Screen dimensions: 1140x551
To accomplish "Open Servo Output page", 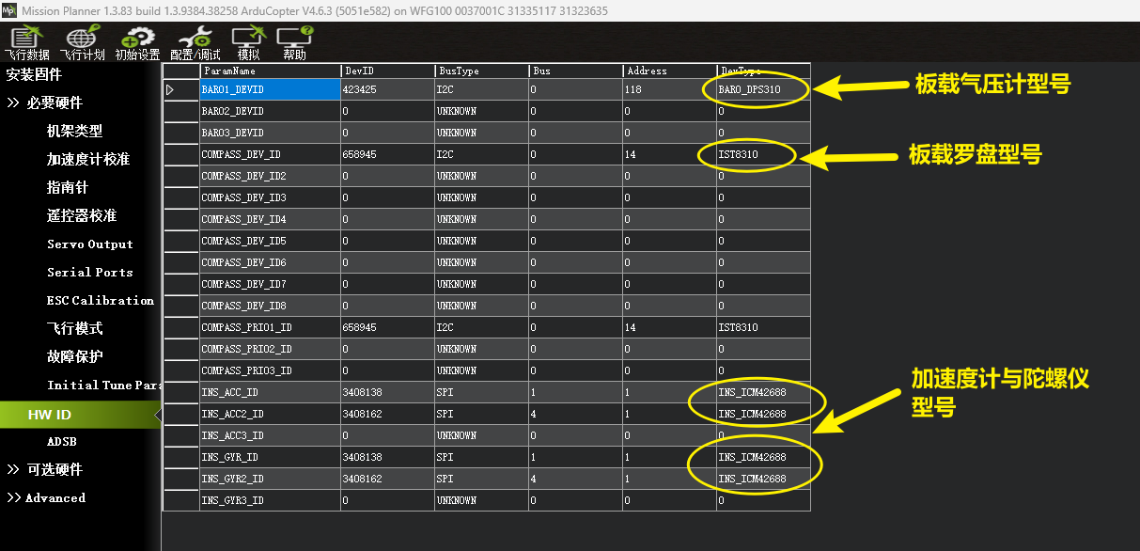I will point(90,244).
